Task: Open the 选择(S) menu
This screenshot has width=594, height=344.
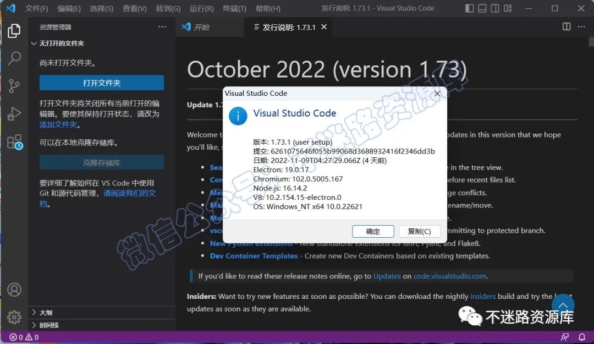Action: 102,8
